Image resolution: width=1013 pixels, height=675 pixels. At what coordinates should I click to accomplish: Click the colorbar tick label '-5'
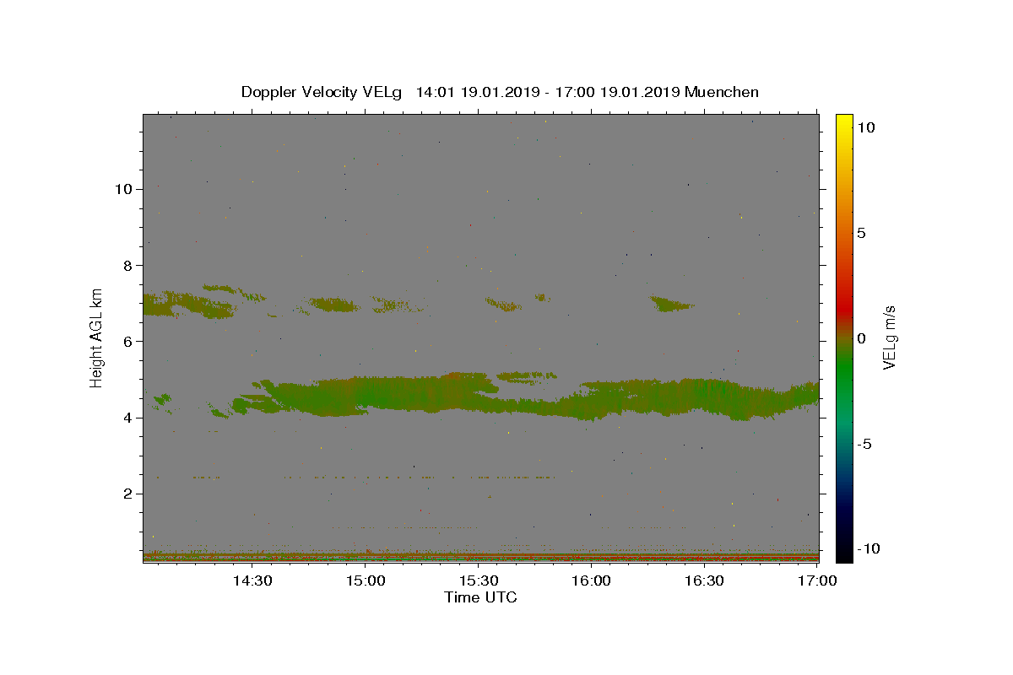(864, 444)
